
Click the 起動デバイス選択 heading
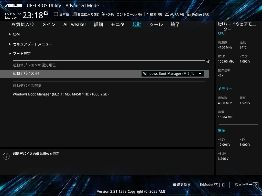(27, 86)
